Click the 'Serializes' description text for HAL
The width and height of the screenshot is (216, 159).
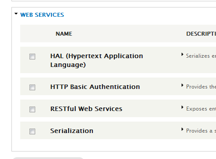coord(201,56)
